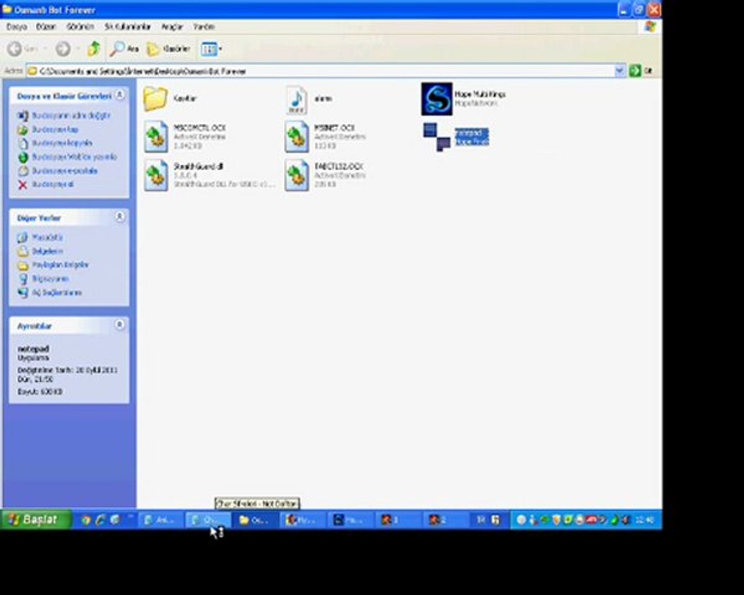Select the StealthGuard.dll file icon
744x595 pixels.
pyautogui.click(x=156, y=175)
